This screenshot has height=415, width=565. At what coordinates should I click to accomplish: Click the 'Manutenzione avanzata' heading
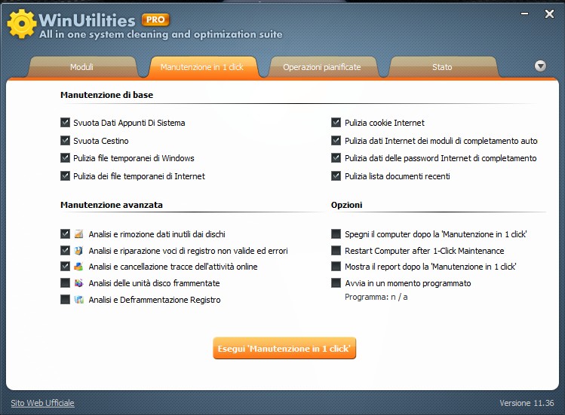tap(112, 205)
